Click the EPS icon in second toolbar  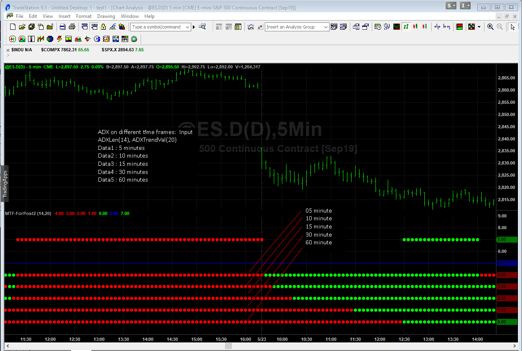(x=125, y=39)
